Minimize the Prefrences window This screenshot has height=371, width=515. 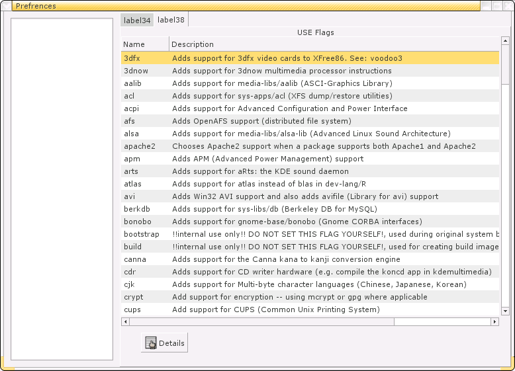[486, 5]
